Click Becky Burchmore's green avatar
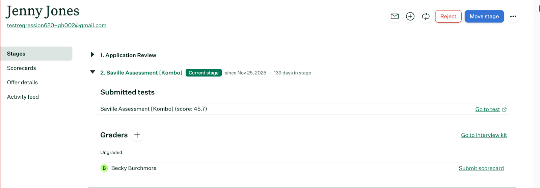540x188 pixels. (104, 168)
